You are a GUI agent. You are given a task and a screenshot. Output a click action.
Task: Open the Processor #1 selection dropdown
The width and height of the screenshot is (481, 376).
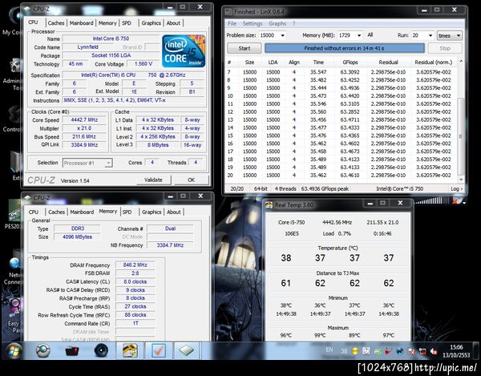pyautogui.click(x=87, y=163)
